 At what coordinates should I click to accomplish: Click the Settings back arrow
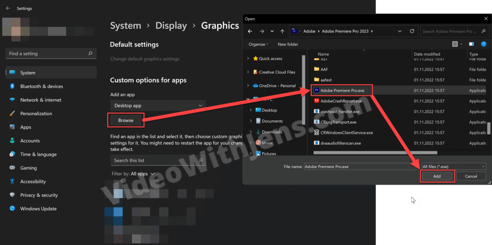click(8, 9)
